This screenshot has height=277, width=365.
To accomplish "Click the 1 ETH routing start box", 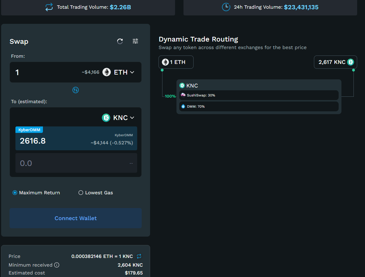I will click(x=176, y=62).
